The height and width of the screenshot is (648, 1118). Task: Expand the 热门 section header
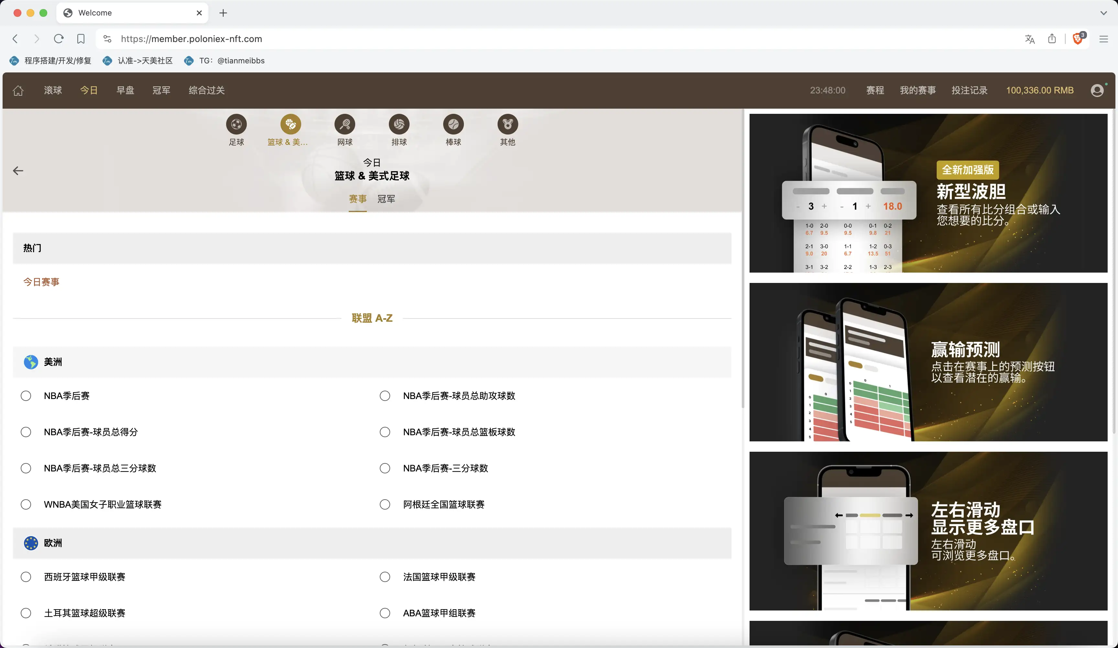pos(372,248)
